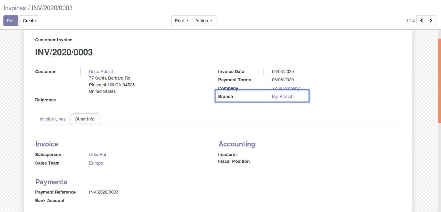Navigate to Invoices breadcrumb link

[15, 8]
